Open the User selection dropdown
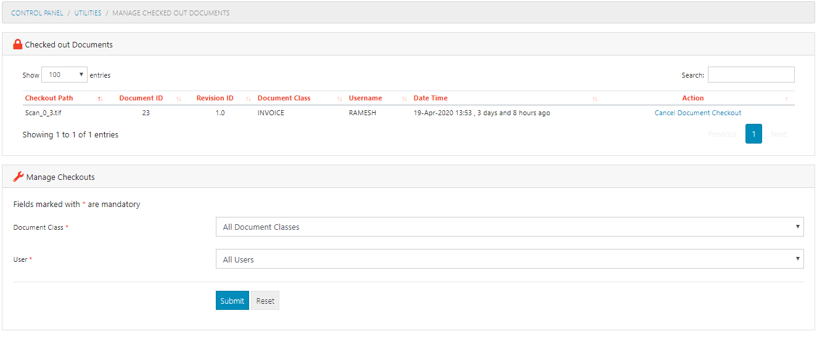This screenshot has height=337, width=817. [x=509, y=259]
